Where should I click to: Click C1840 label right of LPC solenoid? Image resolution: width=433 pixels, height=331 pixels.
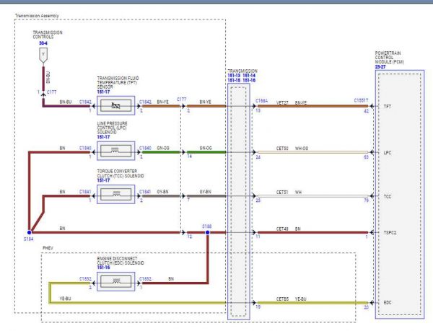tap(145, 148)
